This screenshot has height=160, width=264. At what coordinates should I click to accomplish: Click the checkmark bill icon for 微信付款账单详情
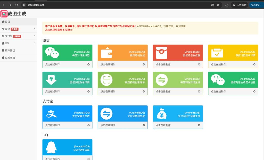click(x=217, y=53)
